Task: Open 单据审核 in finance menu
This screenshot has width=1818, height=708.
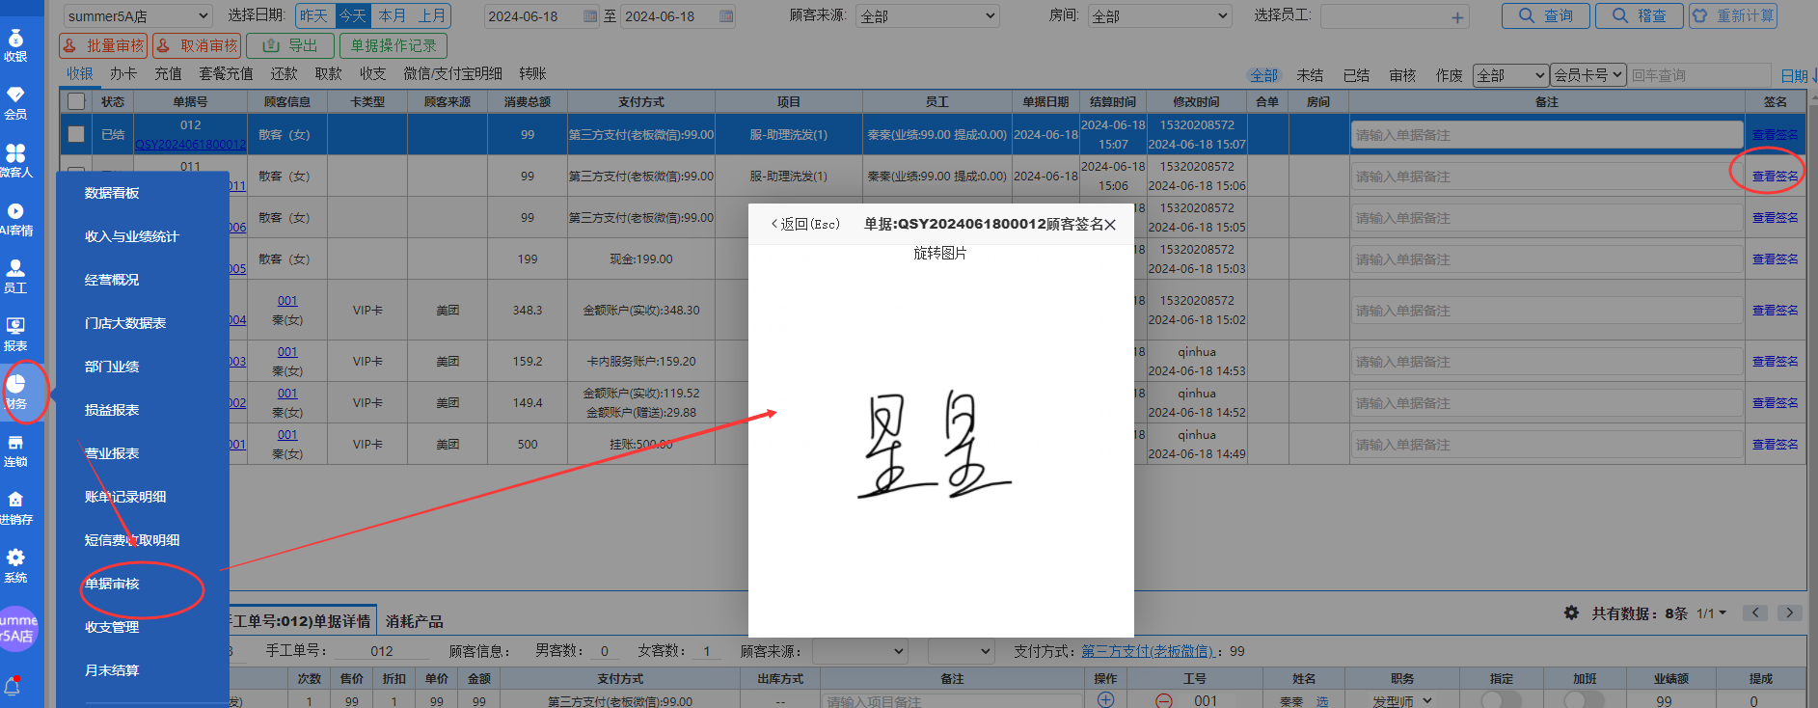Action: pos(112,584)
